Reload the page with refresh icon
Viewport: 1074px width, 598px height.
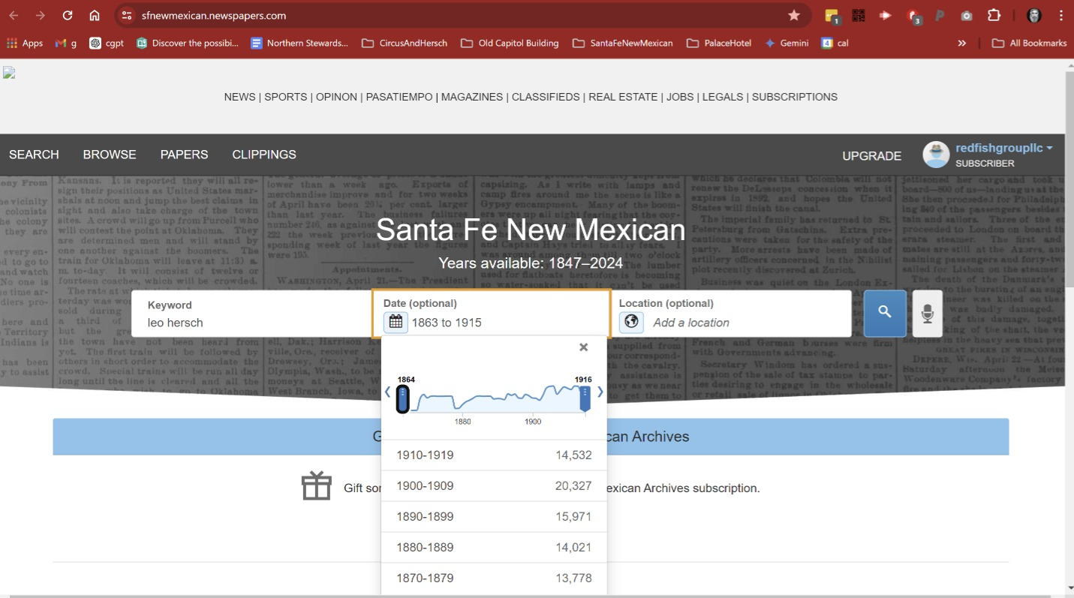point(68,15)
